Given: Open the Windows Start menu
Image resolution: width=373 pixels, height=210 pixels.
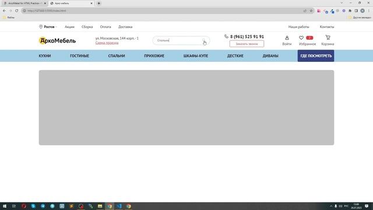Looking at the screenshot, I should pyautogui.click(x=5, y=206).
